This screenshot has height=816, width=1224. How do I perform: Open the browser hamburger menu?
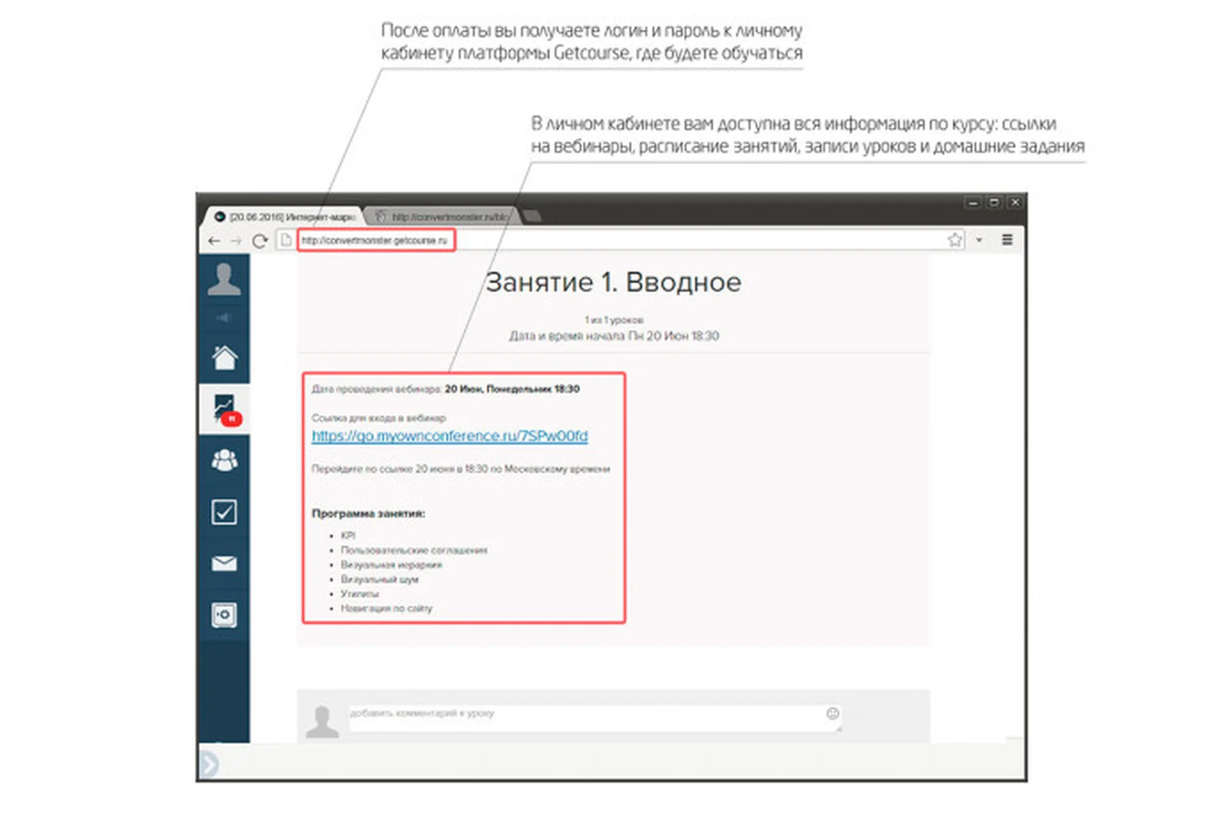coord(1007,240)
